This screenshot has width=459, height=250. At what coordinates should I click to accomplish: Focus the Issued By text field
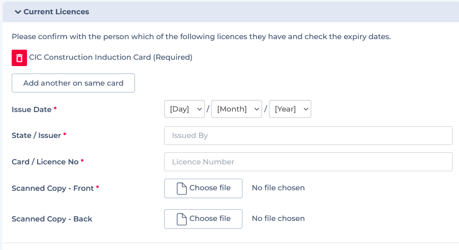[308, 135]
